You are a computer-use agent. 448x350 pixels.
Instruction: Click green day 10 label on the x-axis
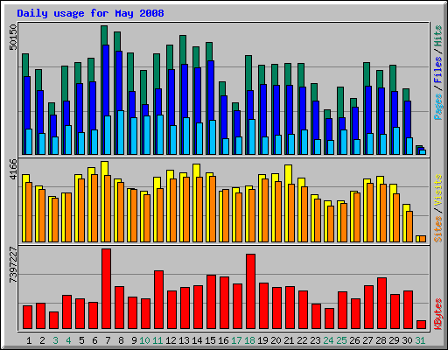[x=144, y=340]
